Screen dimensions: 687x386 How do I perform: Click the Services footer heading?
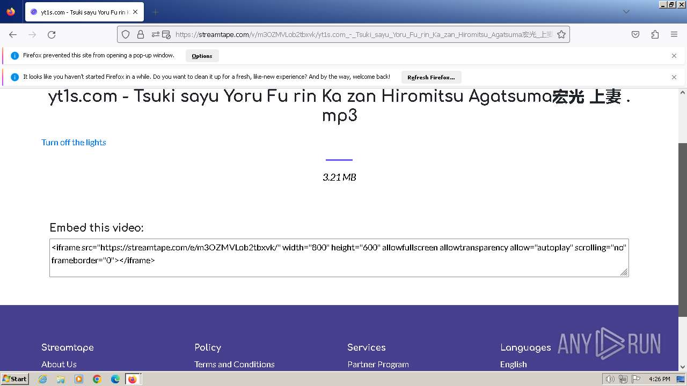pyautogui.click(x=367, y=347)
